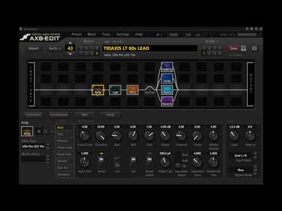Step to next preset with up arrow
This screenshot has height=211, width=282.
pos(70,43)
